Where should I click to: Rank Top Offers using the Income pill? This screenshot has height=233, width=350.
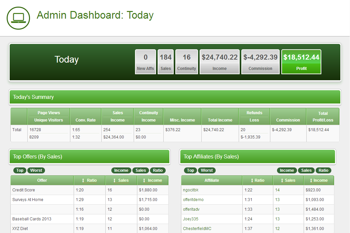click(x=121, y=170)
